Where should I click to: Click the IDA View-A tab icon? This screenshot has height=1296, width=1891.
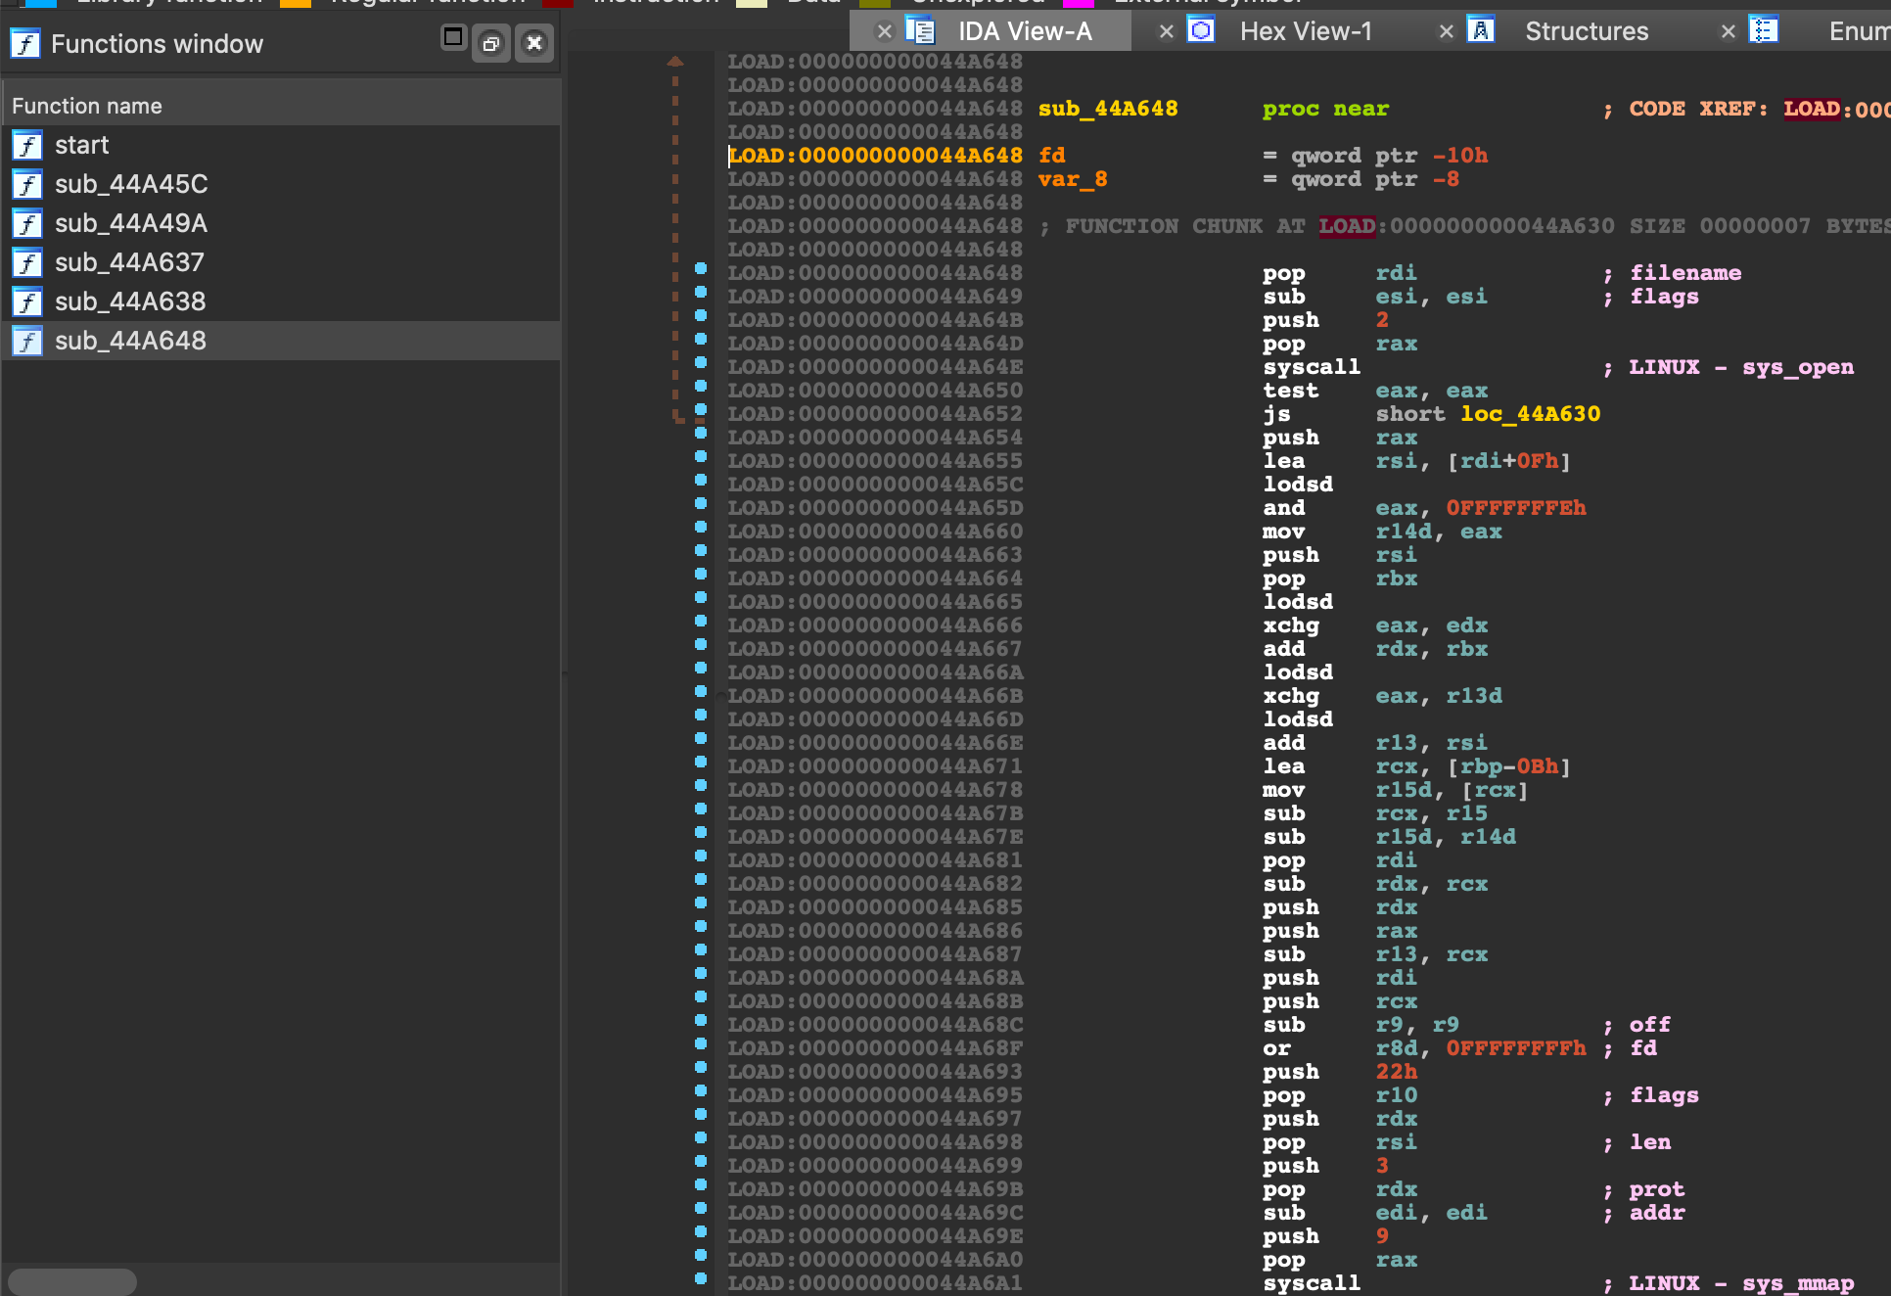[x=920, y=31]
